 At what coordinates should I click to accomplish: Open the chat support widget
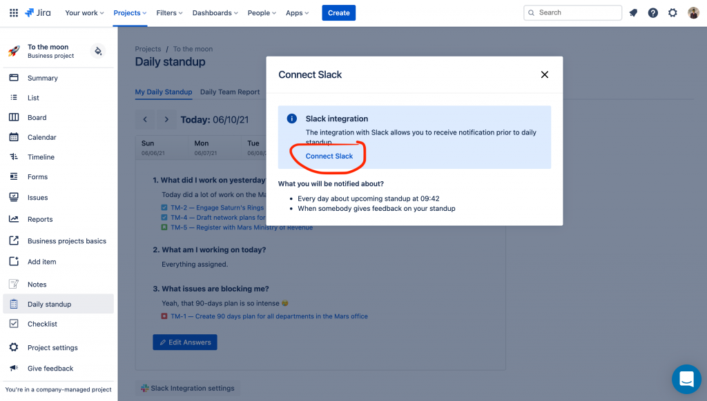pos(686,379)
